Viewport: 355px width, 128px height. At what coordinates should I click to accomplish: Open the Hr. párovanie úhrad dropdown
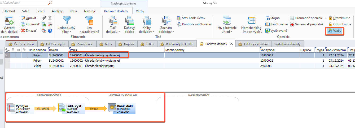pos(227,32)
